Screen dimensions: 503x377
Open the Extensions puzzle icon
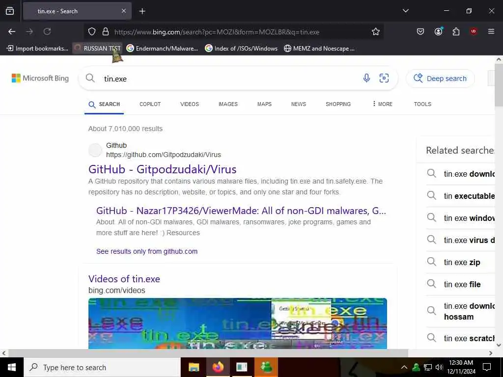456,31
